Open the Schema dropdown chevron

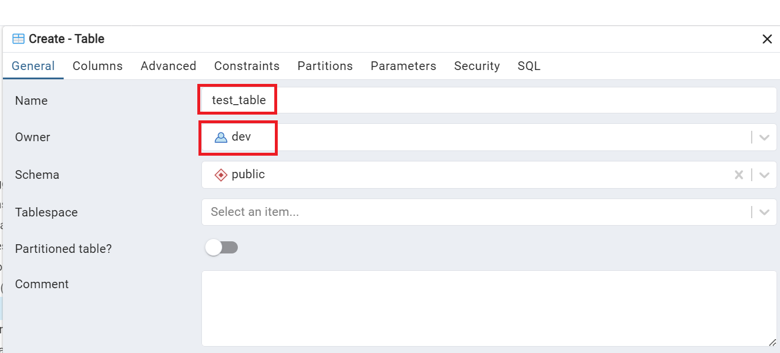(x=764, y=175)
